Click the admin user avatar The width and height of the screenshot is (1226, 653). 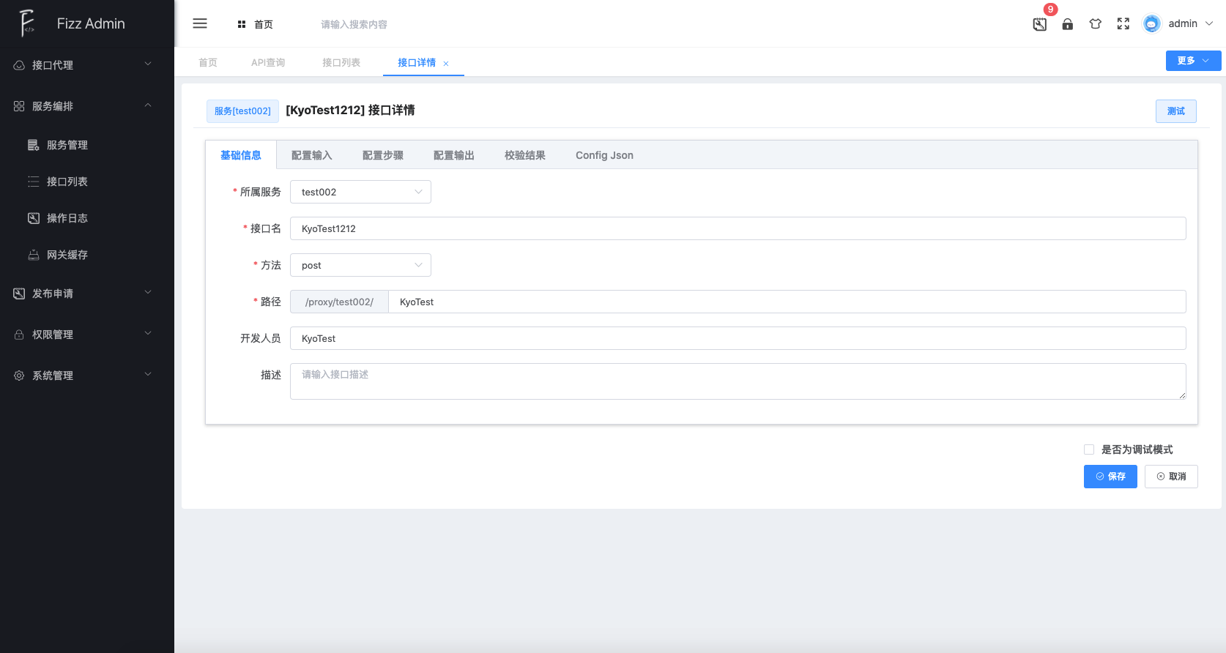click(1152, 23)
